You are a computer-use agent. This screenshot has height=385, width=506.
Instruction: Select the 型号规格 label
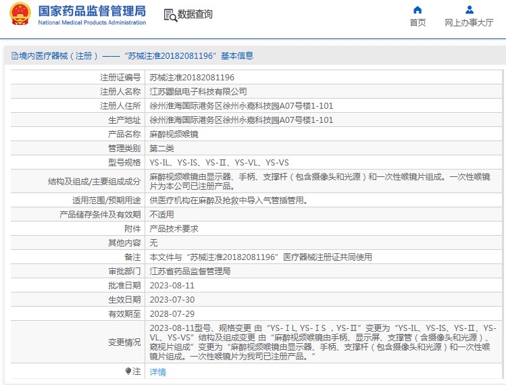point(124,163)
